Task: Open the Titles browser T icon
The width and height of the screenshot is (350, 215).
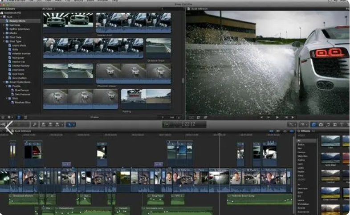Action: click(342, 125)
